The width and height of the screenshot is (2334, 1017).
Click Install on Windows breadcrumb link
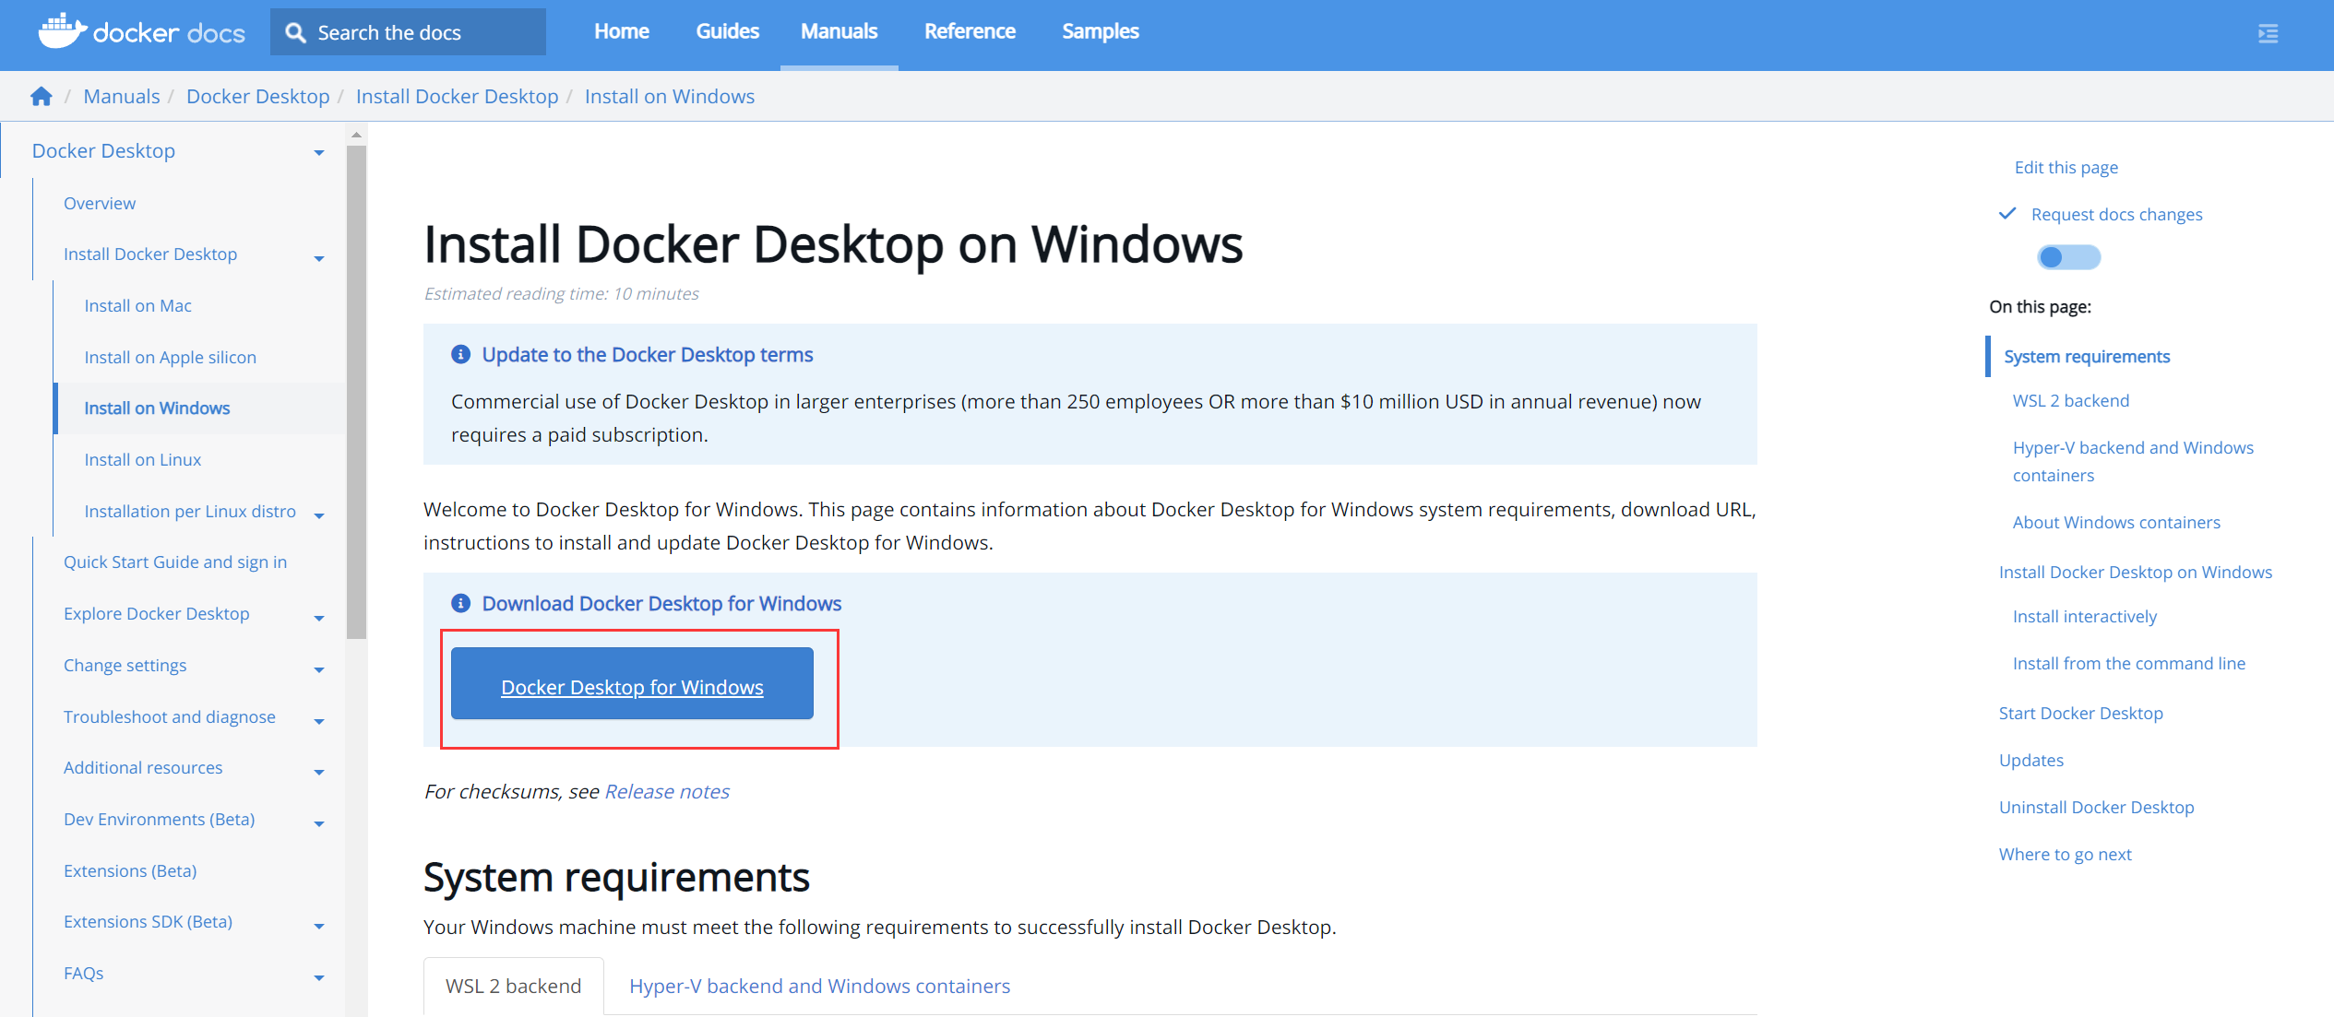point(670,96)
